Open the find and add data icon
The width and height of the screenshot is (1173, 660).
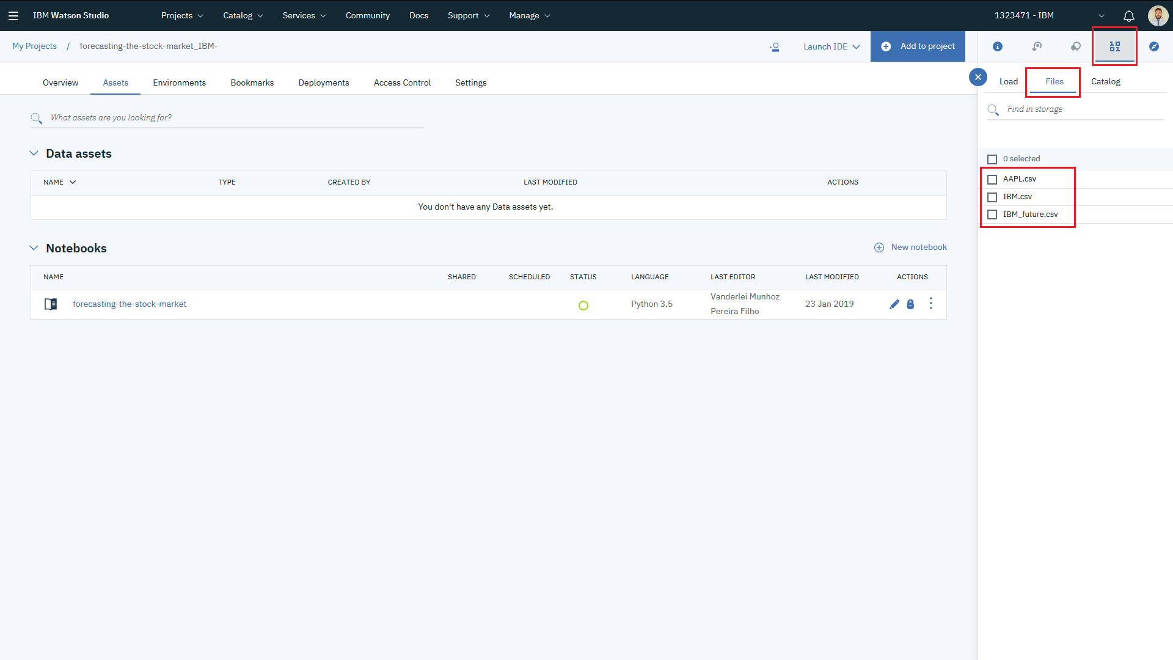[x=1114, y=46]
